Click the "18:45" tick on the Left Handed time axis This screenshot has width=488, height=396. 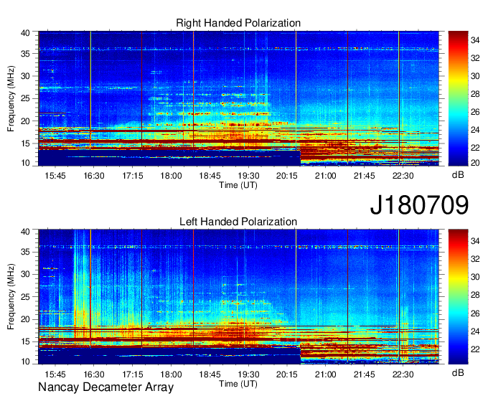210,374
